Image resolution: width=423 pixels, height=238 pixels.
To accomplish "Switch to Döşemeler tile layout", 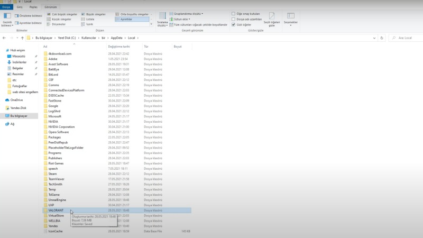I will click(x=57, y=24).
